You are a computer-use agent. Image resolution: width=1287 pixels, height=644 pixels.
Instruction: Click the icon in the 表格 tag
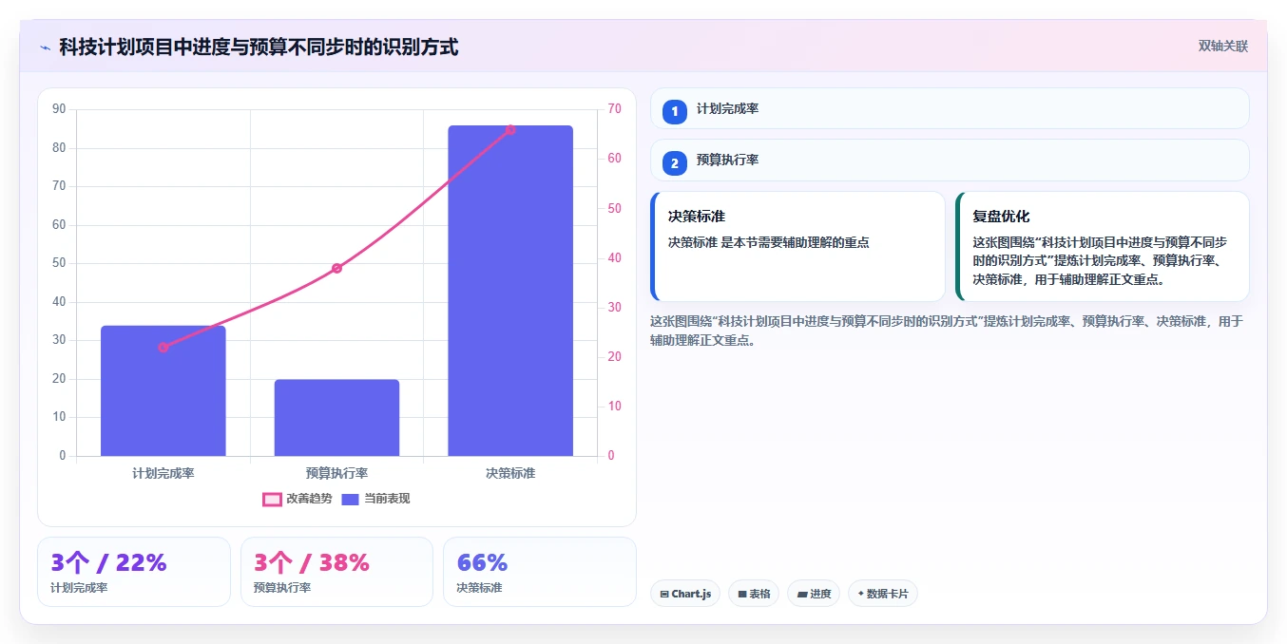(x=741, y=595)
